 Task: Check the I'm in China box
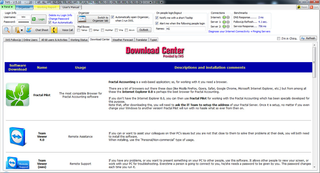click(279, 38)
